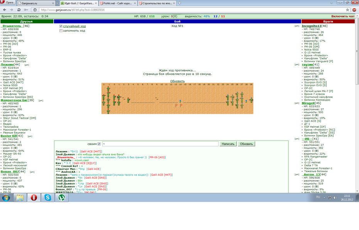This screenshot has height=230, width=359.
Task: Show hidden tray icons arrow
Action: point(324,198)
